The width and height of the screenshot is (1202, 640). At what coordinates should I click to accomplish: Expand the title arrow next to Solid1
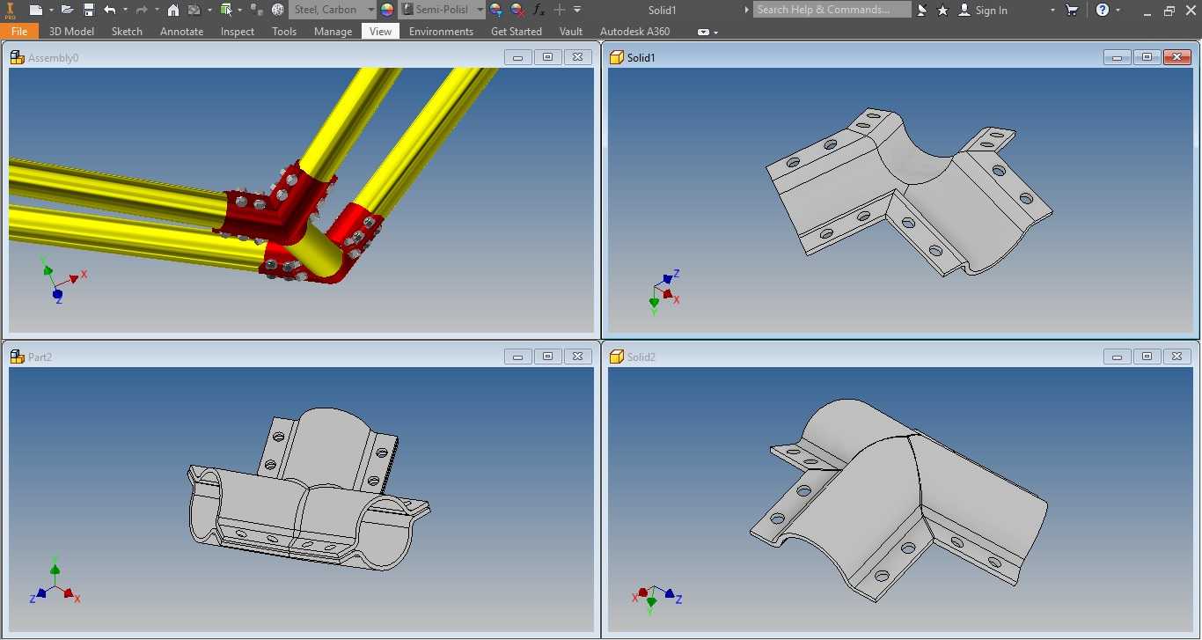pyautogui.click(x=747, y=10)
